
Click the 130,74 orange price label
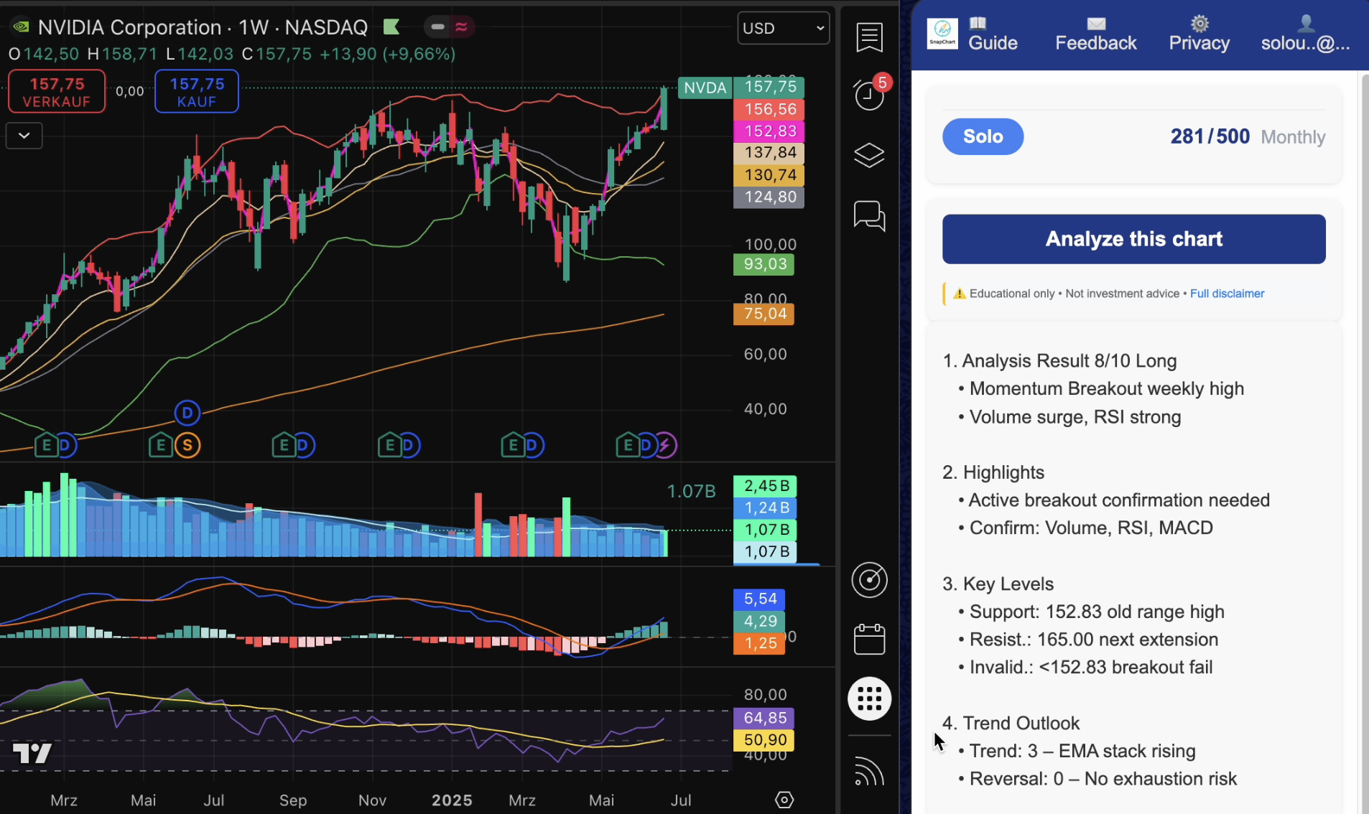pos(769,175)
